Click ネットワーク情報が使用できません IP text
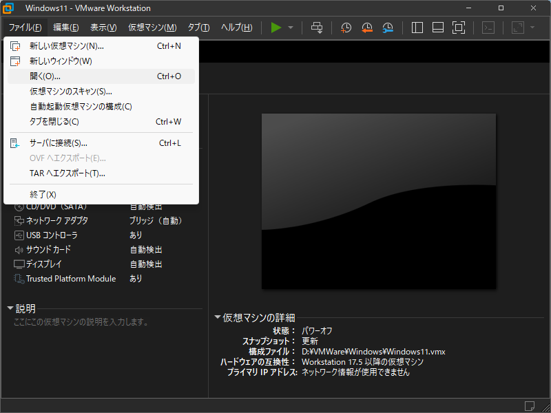The width and height of the screenshot is (551, 413). (x=355, y=372)
